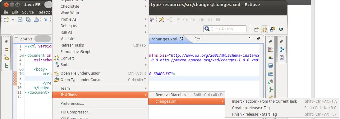Open the Data Source Explorer view icon in right trim
Screen dimensions: 340x119
click(x=270, y=74)
